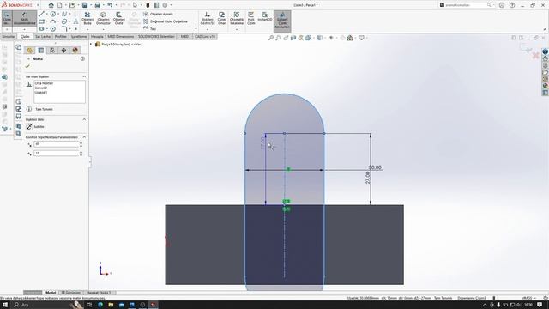The height and width of the screenshot is (309, 549).
Task: Select the Spline sketch tool
Action: (64, 14)
